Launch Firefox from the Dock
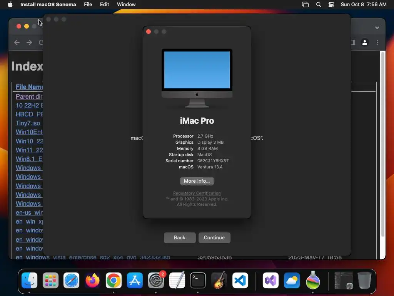This screenshot has height=296, width=394. click(92, 280)
